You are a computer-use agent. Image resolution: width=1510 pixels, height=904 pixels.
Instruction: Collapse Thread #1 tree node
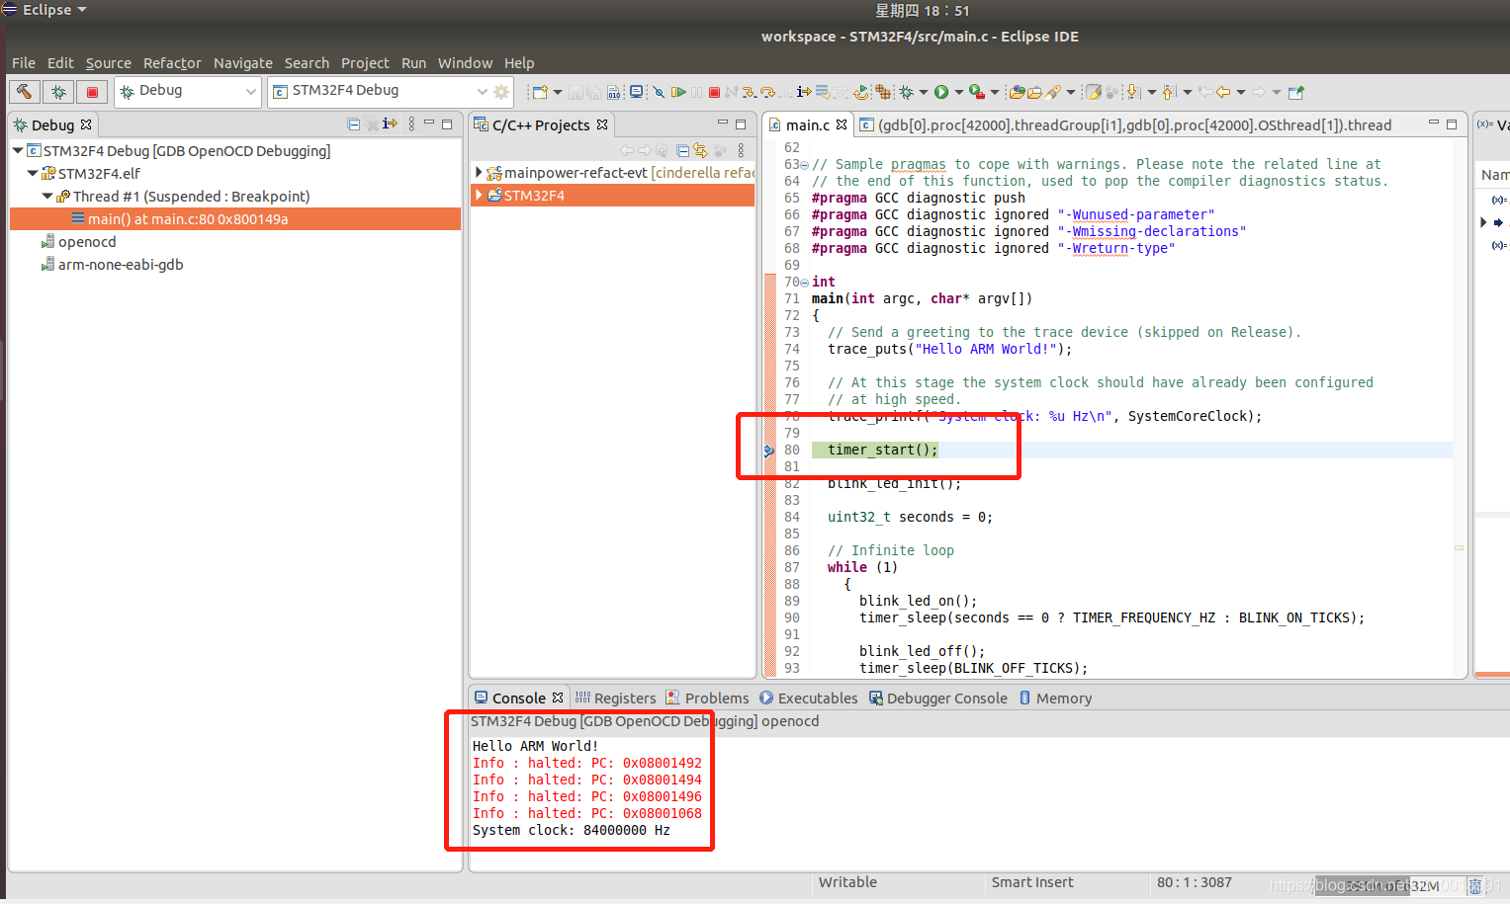coord(47,196)
